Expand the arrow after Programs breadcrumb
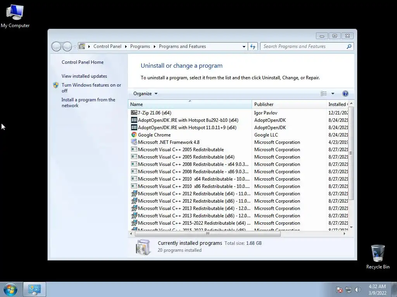 point(154,46)
